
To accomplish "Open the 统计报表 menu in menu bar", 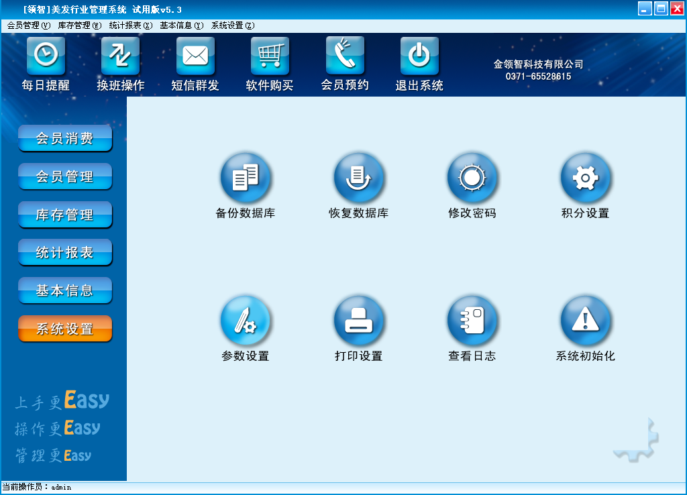I will tap(131, 25).
